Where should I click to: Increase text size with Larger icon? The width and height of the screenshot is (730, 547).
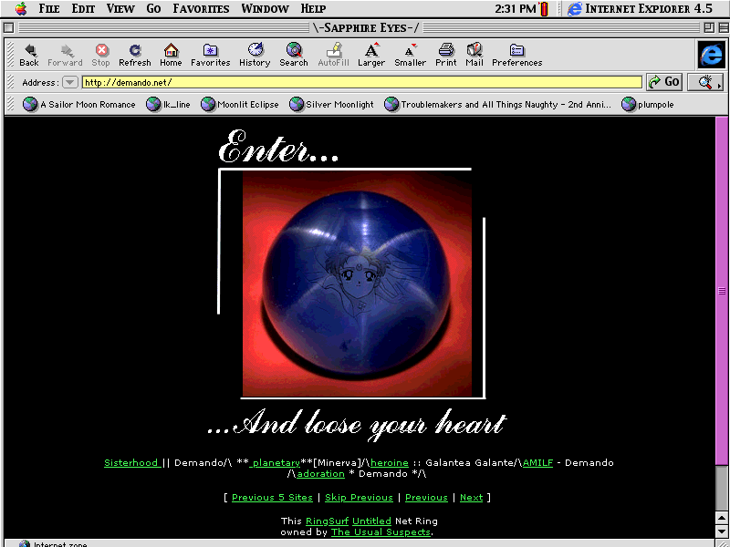pyautogui.click(x=371, y=51)
